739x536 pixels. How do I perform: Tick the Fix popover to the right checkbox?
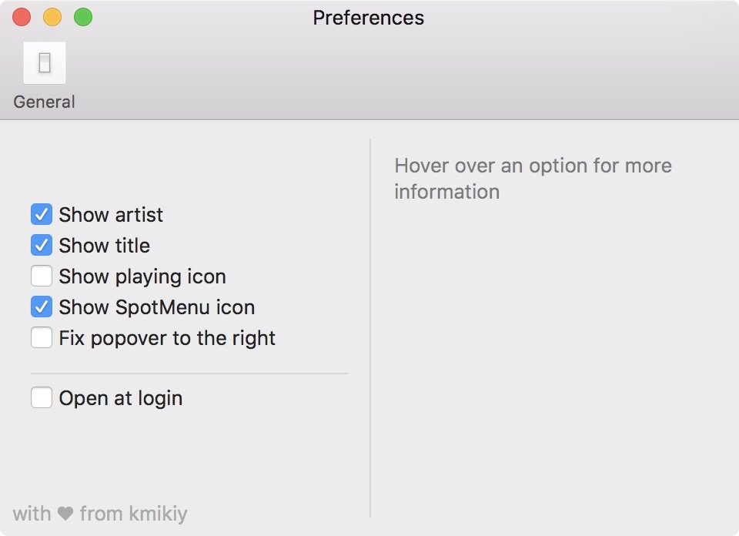tap(42, 337)
